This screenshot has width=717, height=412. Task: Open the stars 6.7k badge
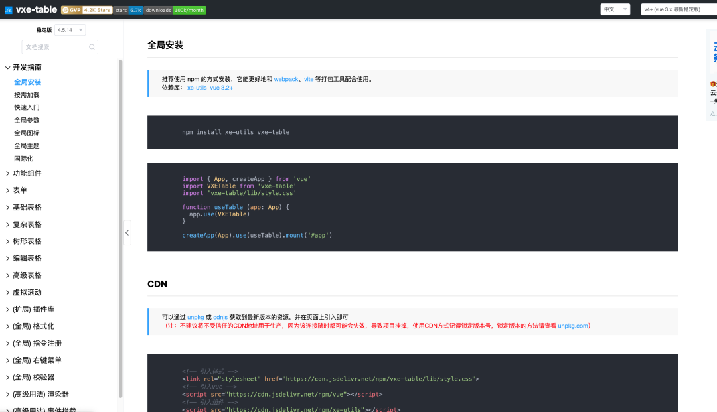[129, 10]
